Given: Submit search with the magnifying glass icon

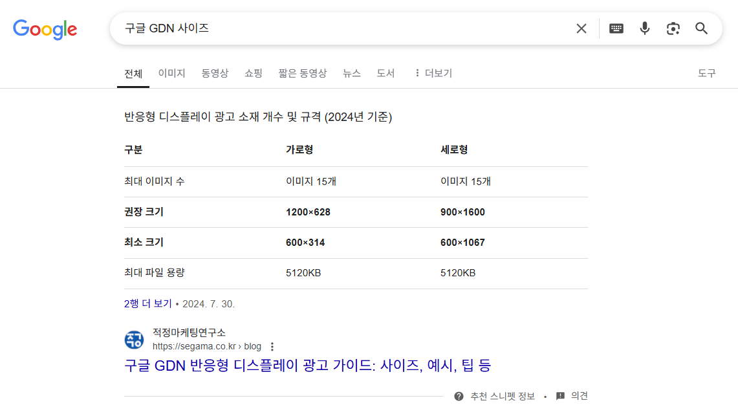Looking at the screenshot, I should pyautogui.click(x=701, y=28).
